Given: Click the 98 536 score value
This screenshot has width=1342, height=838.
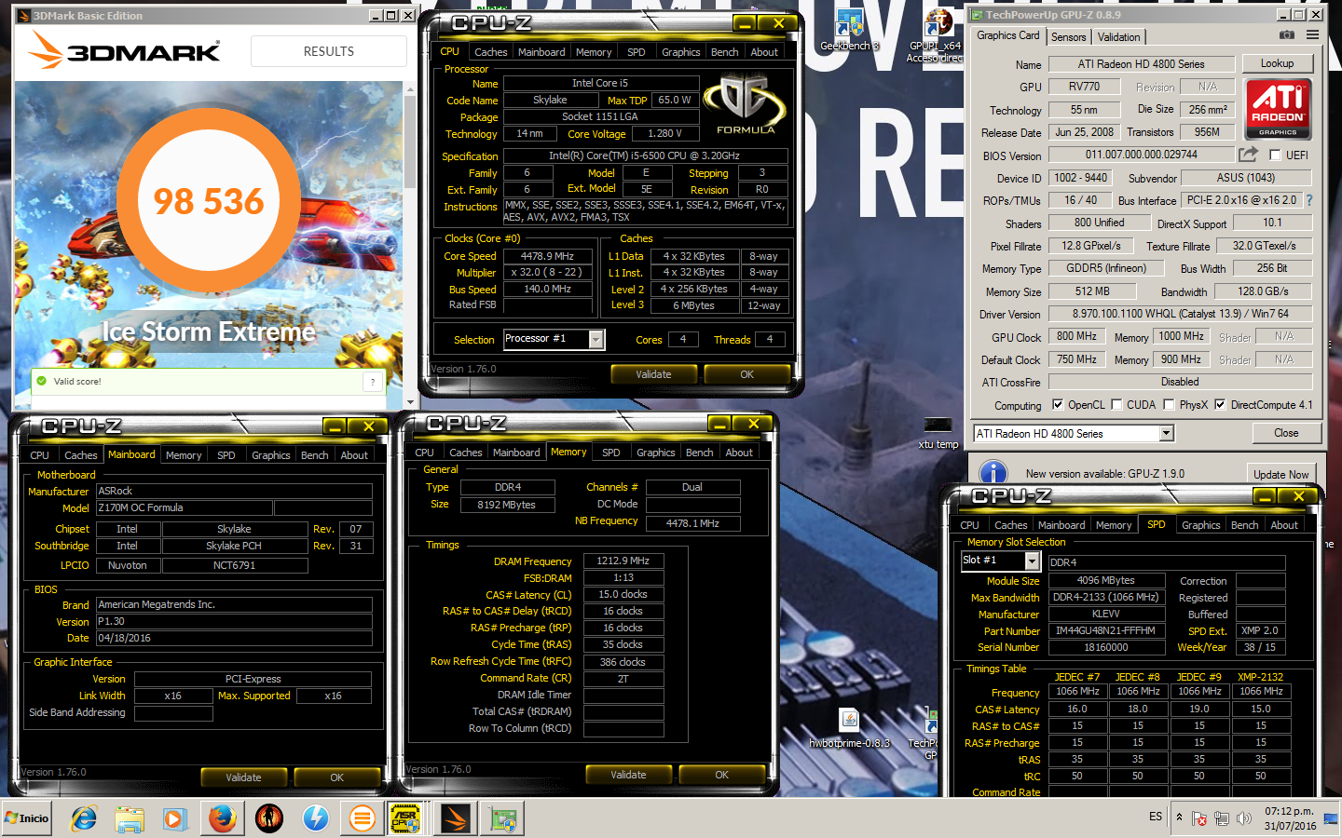Looking at the screenshot, I should pos(209,201).
